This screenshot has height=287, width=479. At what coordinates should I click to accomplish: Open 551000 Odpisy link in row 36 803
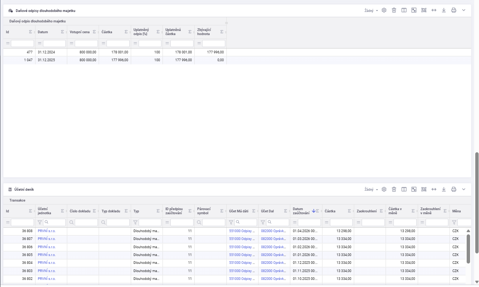[x=242, y=271]
